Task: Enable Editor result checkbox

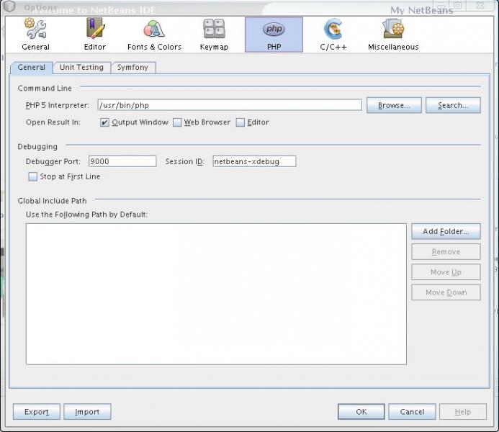Action: (x=240, y=122)
